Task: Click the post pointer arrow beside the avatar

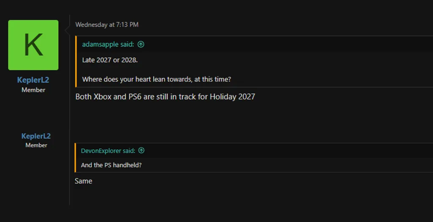Action: tap(67, 30)
